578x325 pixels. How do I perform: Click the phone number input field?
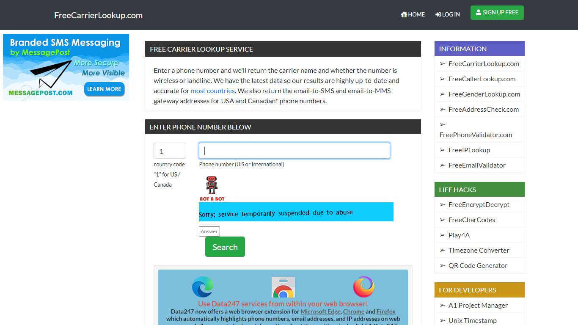295,151
